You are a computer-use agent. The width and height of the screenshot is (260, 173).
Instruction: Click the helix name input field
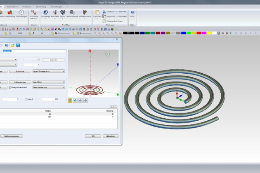34,51
